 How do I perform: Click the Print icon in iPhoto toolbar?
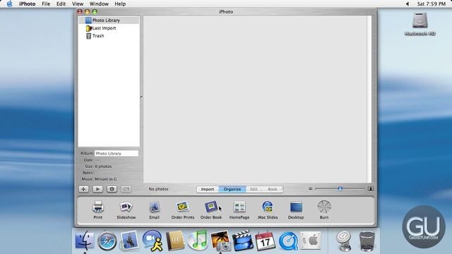pyautogui.click(x=97, y=210)
